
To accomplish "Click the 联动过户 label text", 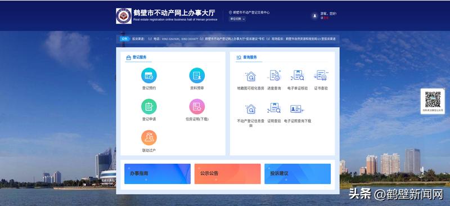I will pos(149,150).
